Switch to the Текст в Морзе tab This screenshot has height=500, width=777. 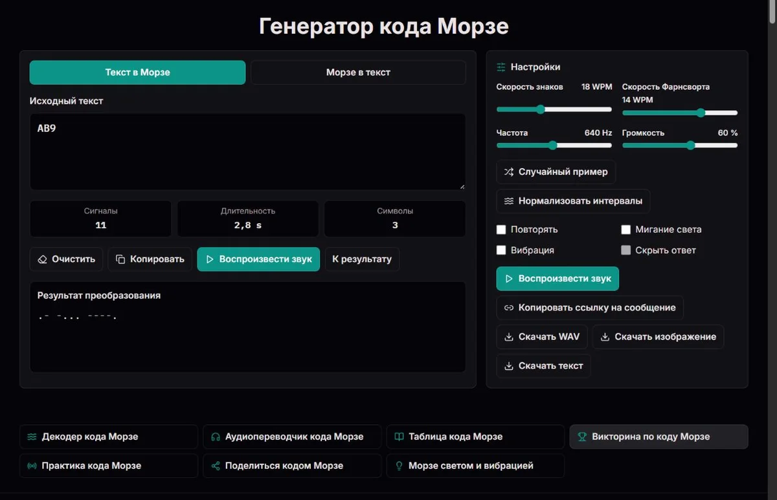(x=137, y=72)
